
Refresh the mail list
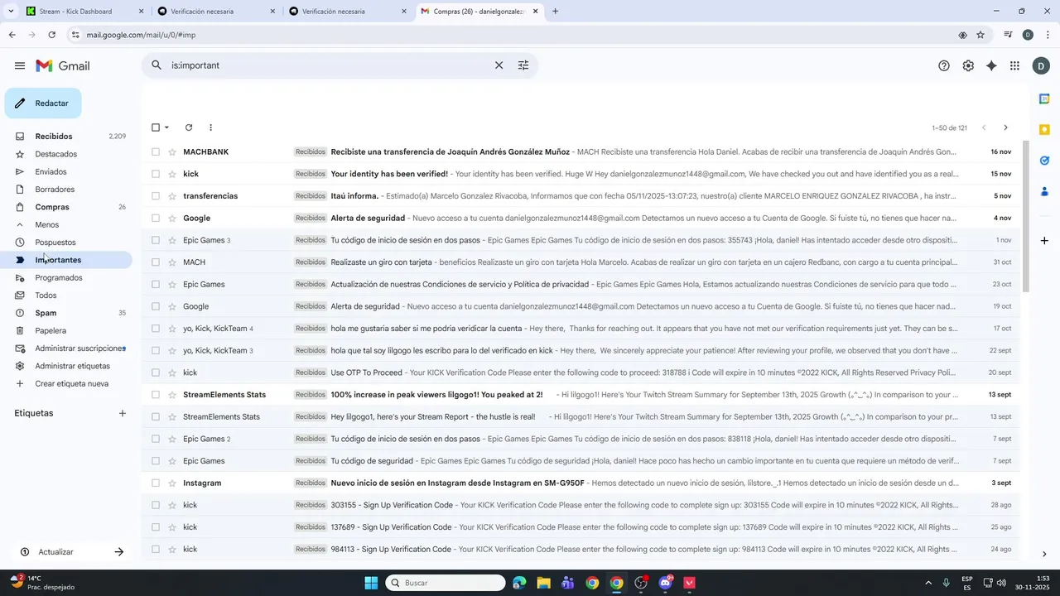coord(189,127)
